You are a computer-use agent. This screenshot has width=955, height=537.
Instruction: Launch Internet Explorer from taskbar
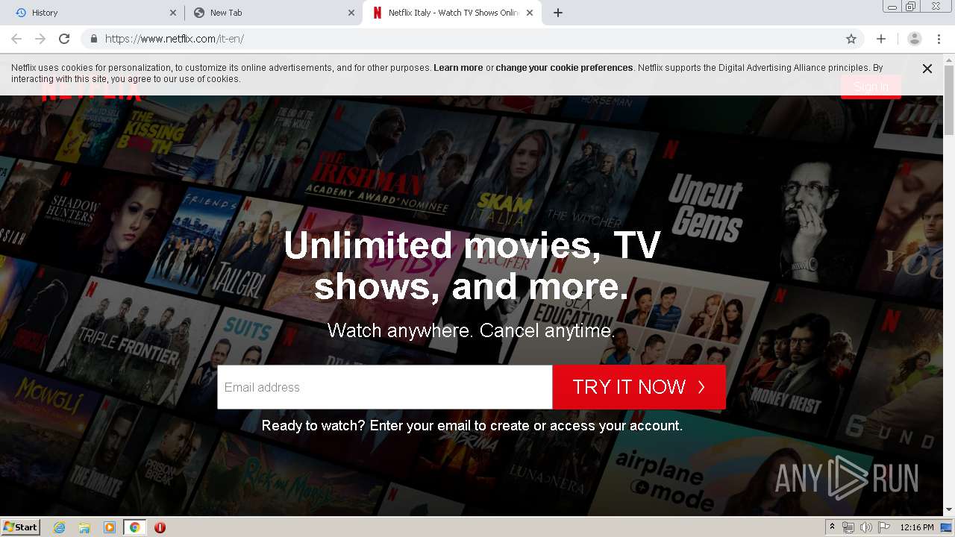coord(60,527)
